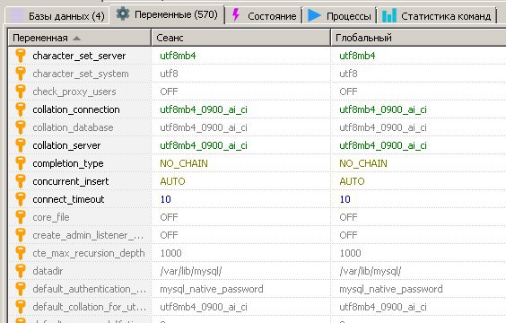Image resolution: width=506 pixels, height=323 pixels.
Task: Open the Статистика команд tab
Action: pos(436,16)
